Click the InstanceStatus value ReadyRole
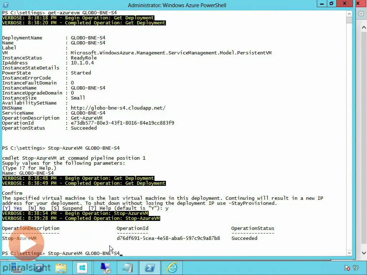The width and height of the screenshot is (367, 275). click(84, 58)
